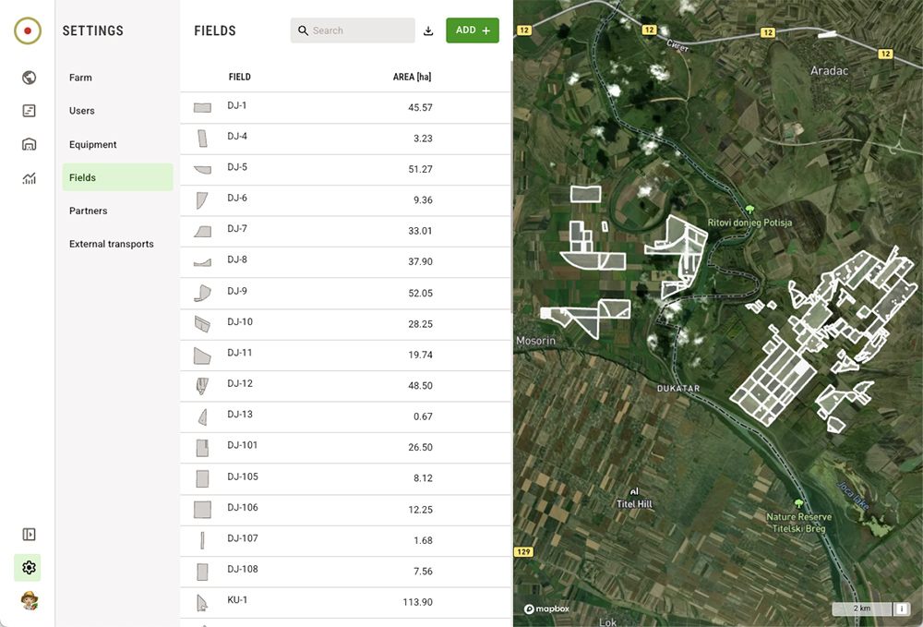
Task: Click the 113.90 area value
Action: (x=417, y=602)
